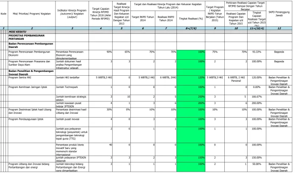The height and width of the screenshot is (173, 295).
Task: Click the "50.00%" achievement cell
Action: [x=257, y=167]
